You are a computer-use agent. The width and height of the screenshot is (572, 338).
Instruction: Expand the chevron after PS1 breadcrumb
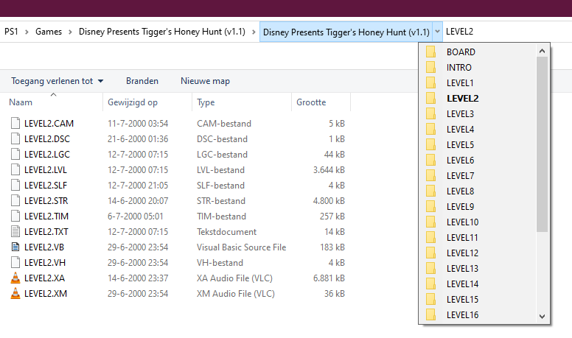27,32
